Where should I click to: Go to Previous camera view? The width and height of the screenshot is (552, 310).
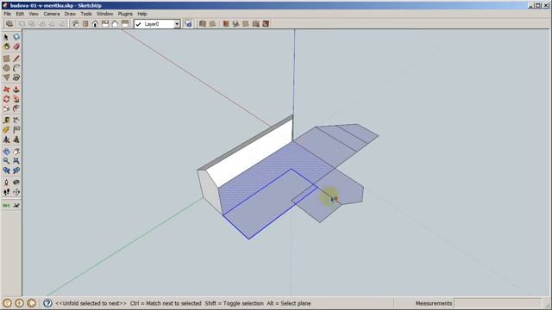(6, 170)
